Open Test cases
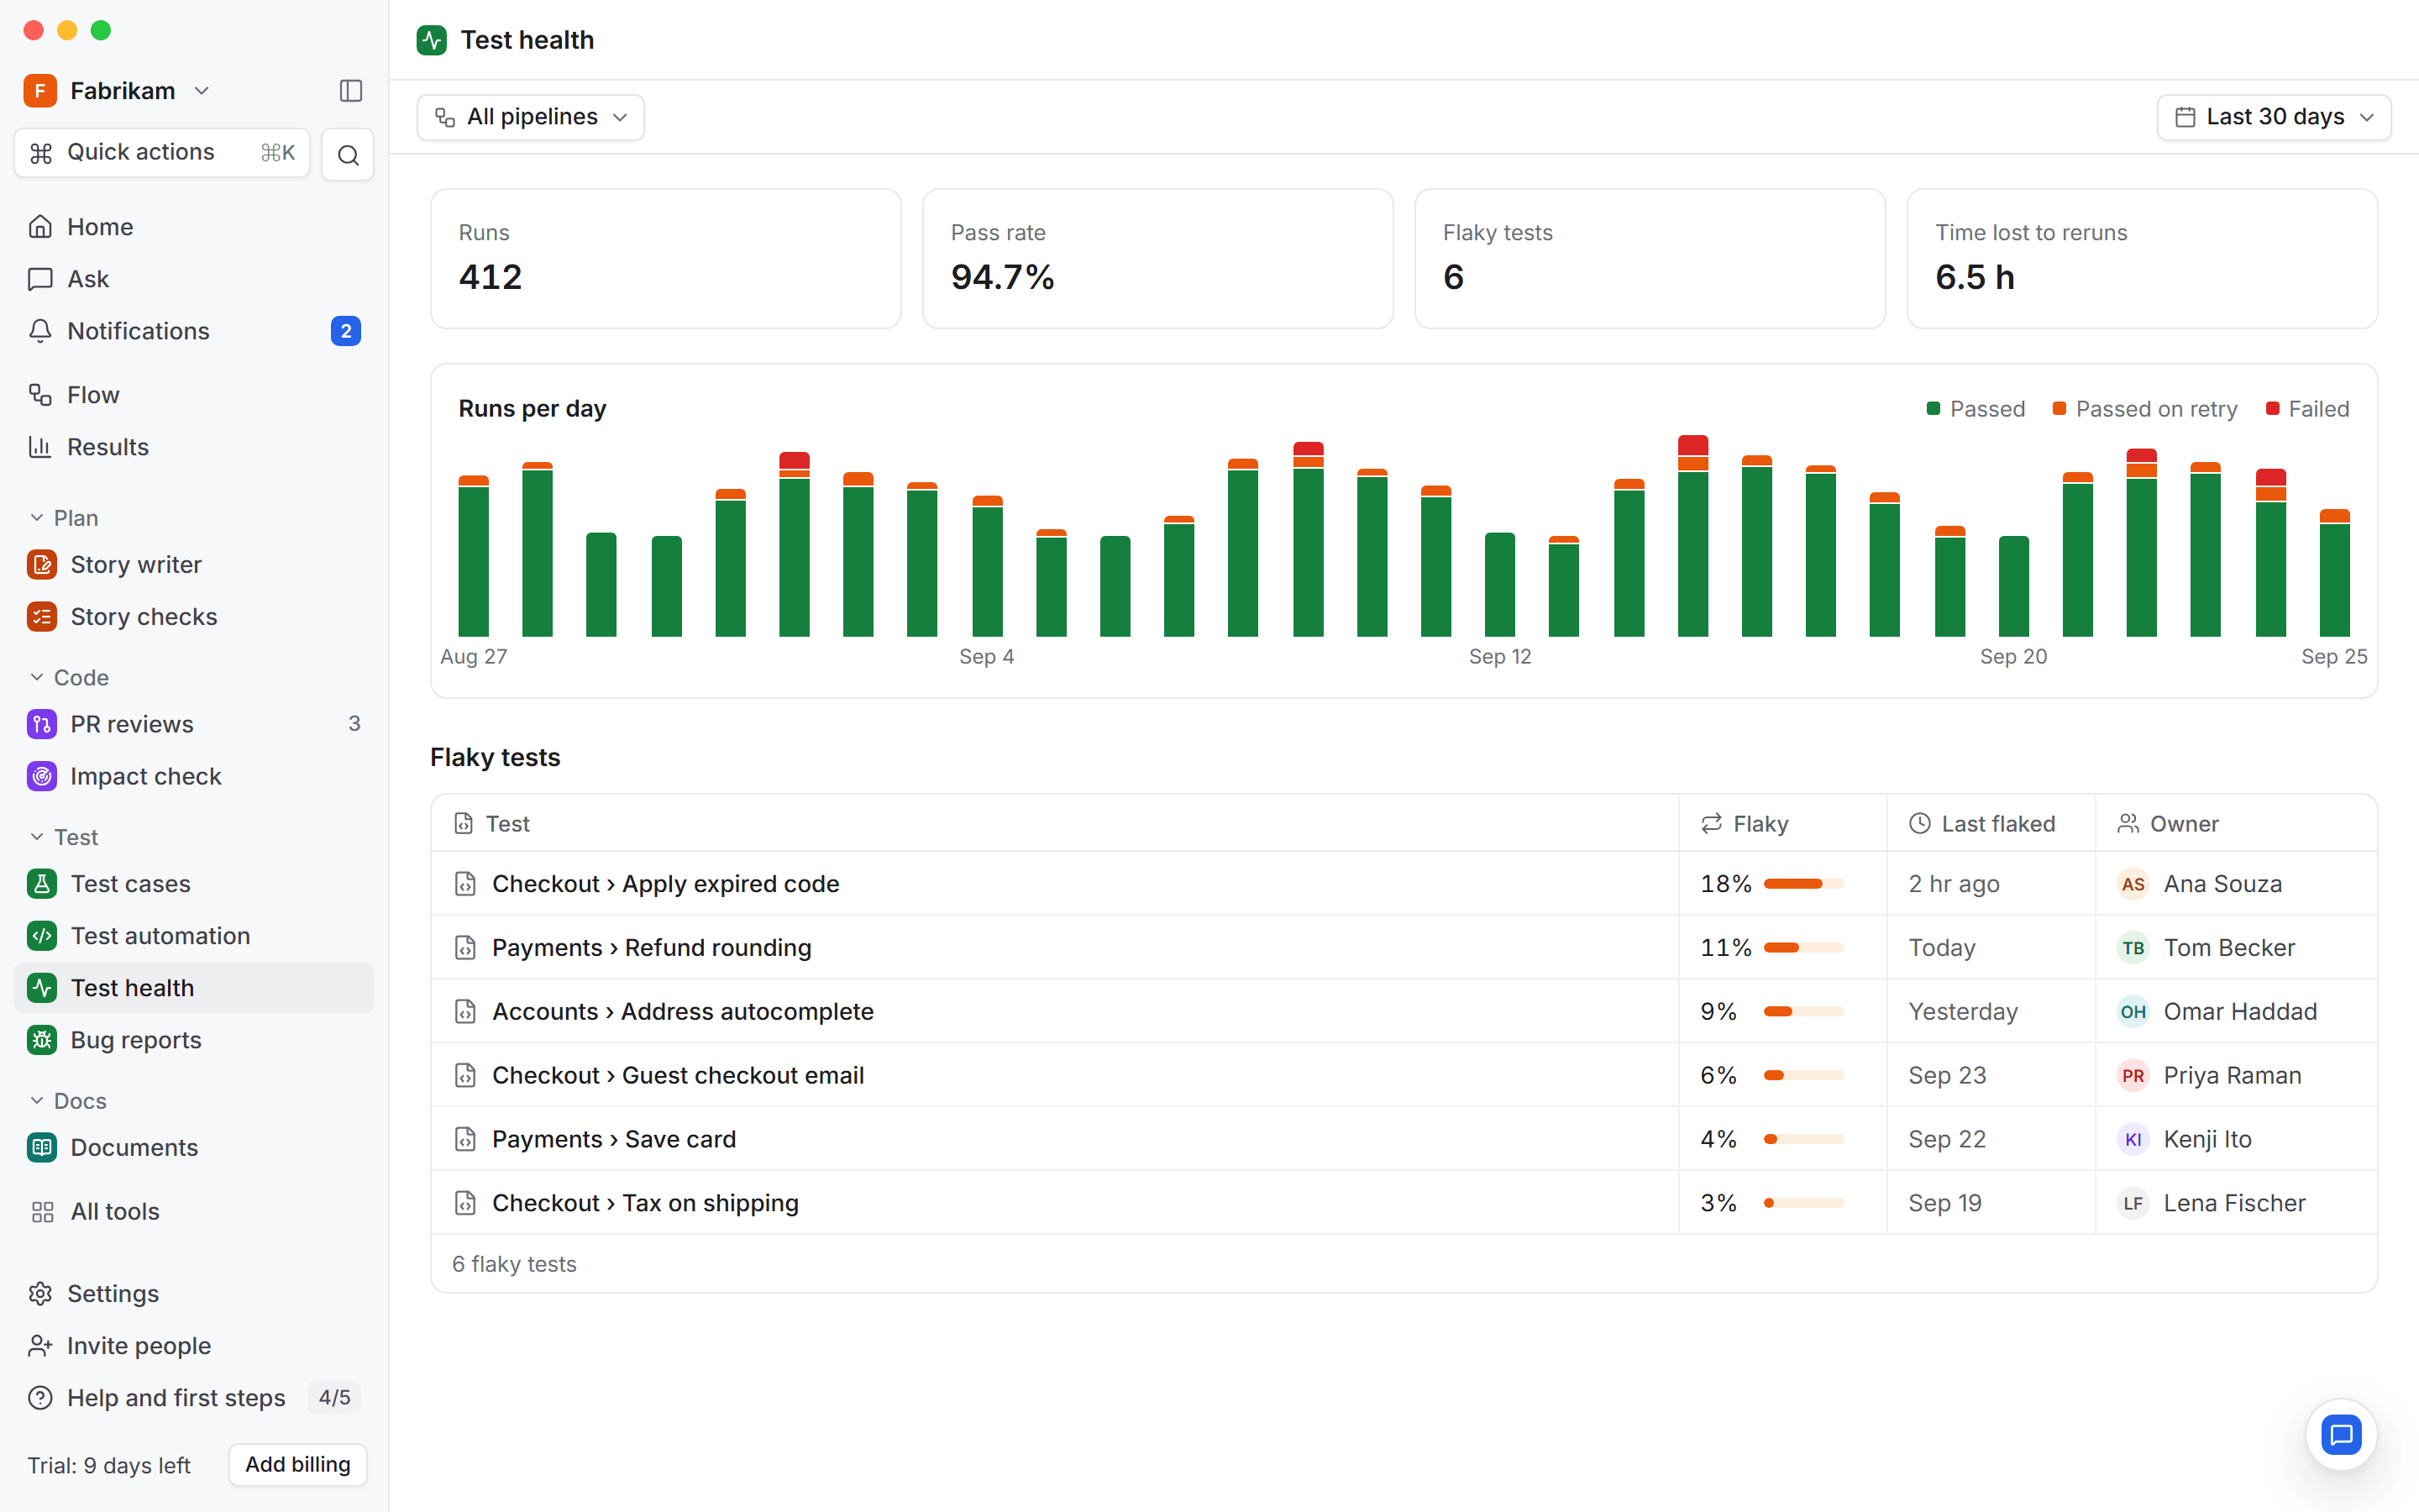Image resolution: width=2419 pixels, height=1512 pixels. click(x=194, y=884)
